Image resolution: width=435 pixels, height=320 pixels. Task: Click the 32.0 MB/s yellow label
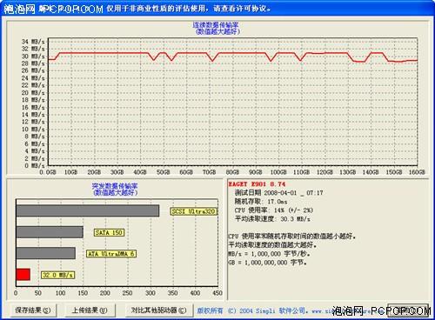[x=57, y=275]
